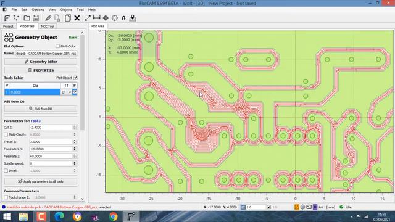
Task: Click the Name input field
Action: 46,54
